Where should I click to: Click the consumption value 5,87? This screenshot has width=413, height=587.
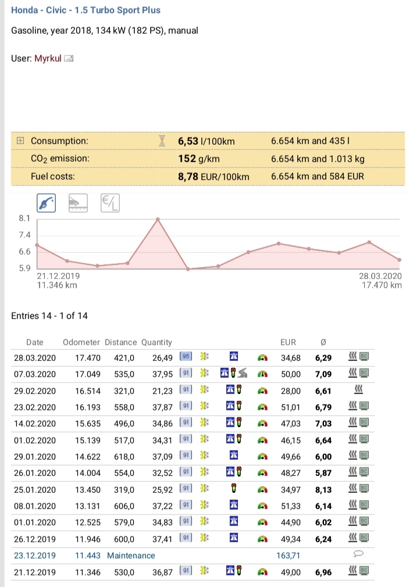pos(323,473)
